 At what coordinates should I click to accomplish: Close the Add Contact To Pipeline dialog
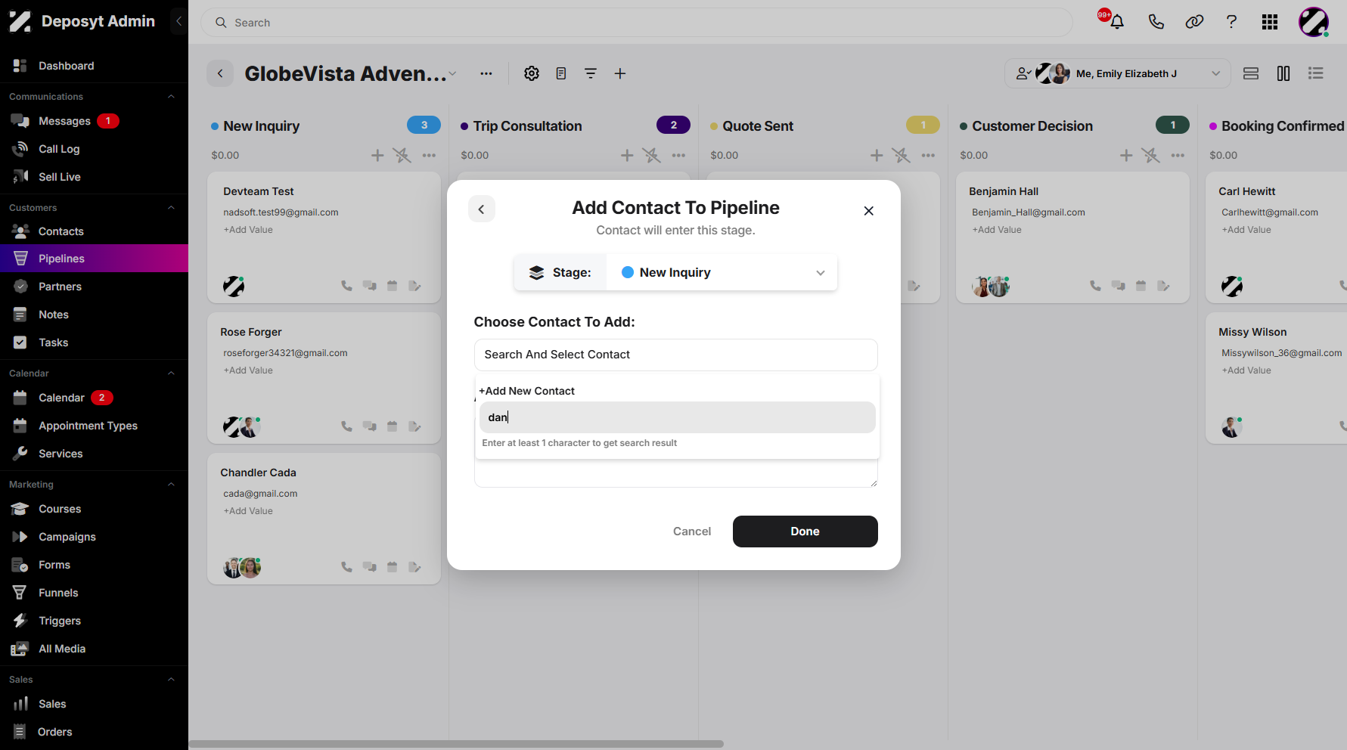coord(869,211)
